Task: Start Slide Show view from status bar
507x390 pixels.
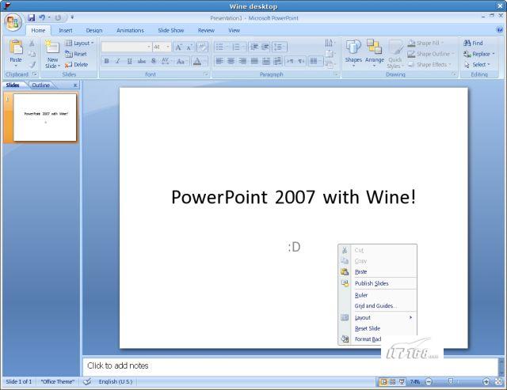Action: [x=402, y=382]
